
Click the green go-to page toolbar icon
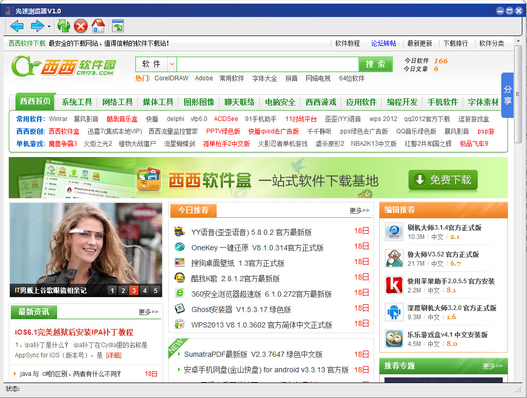[x=118, y=26]
